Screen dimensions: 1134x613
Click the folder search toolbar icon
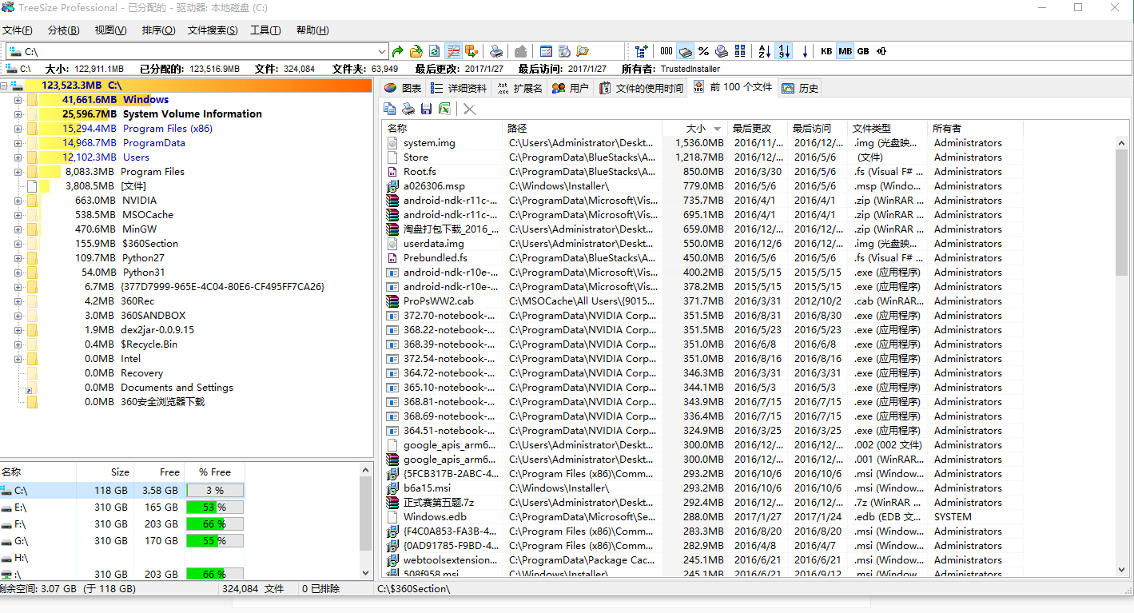(x=583, y=51)
